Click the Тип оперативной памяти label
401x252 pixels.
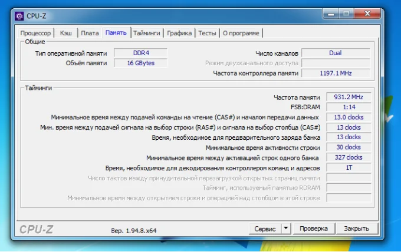(71, 53)
